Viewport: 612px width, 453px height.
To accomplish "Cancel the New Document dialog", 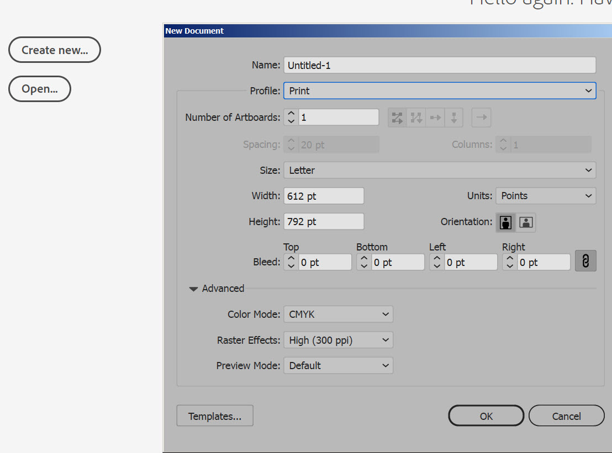I will 566,415.
